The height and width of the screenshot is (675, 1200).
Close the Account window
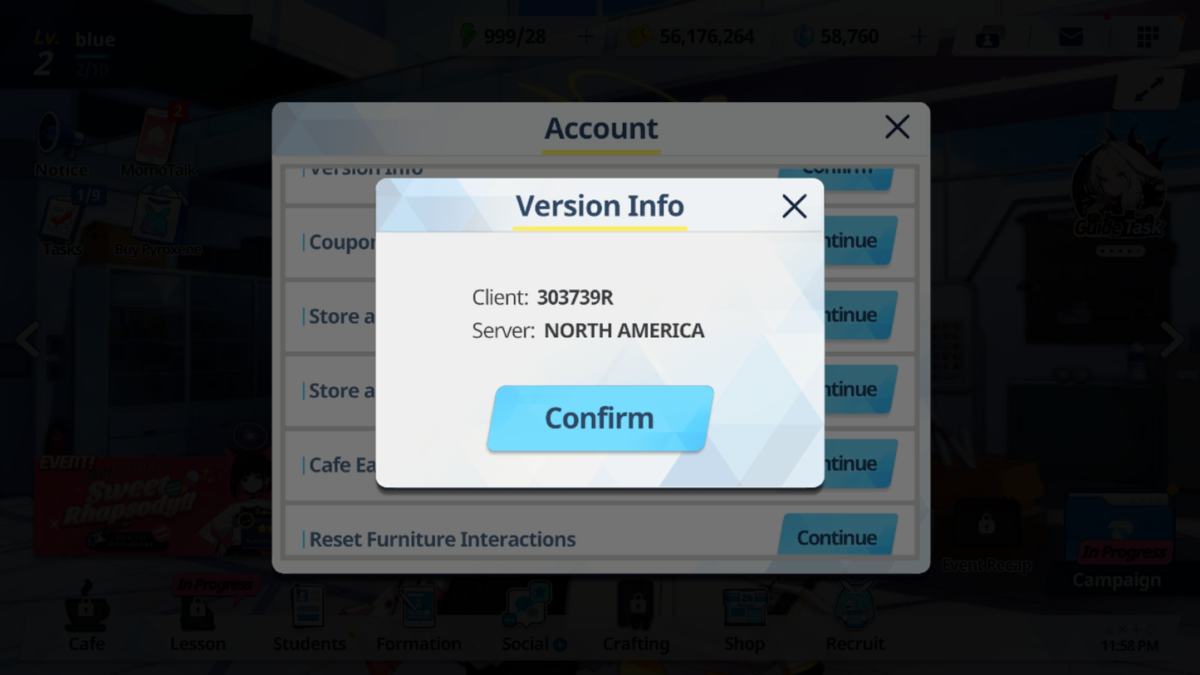(897, 127)
